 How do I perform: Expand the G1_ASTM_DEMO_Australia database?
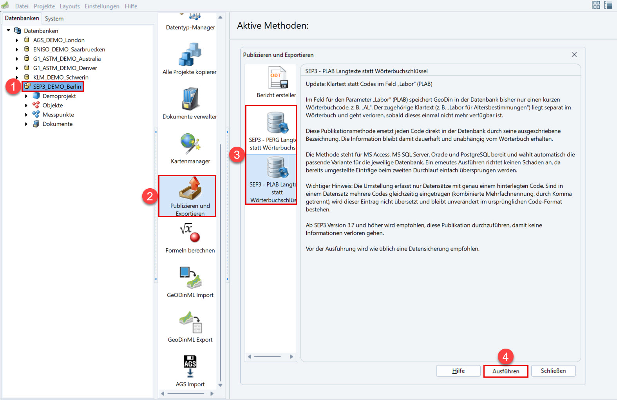pos(17,59)
